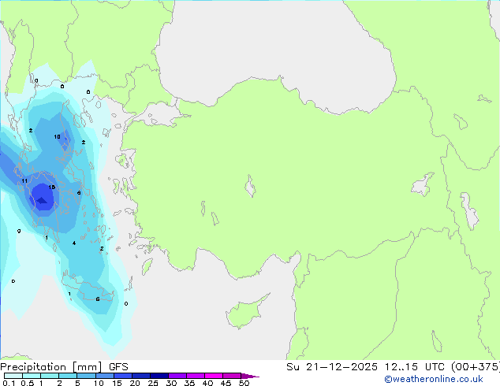
Task: Click the 30–35 mm violet legend swatch
Action: coord(177,376)
